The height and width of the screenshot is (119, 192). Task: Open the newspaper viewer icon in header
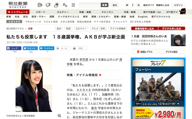(40, 5)
